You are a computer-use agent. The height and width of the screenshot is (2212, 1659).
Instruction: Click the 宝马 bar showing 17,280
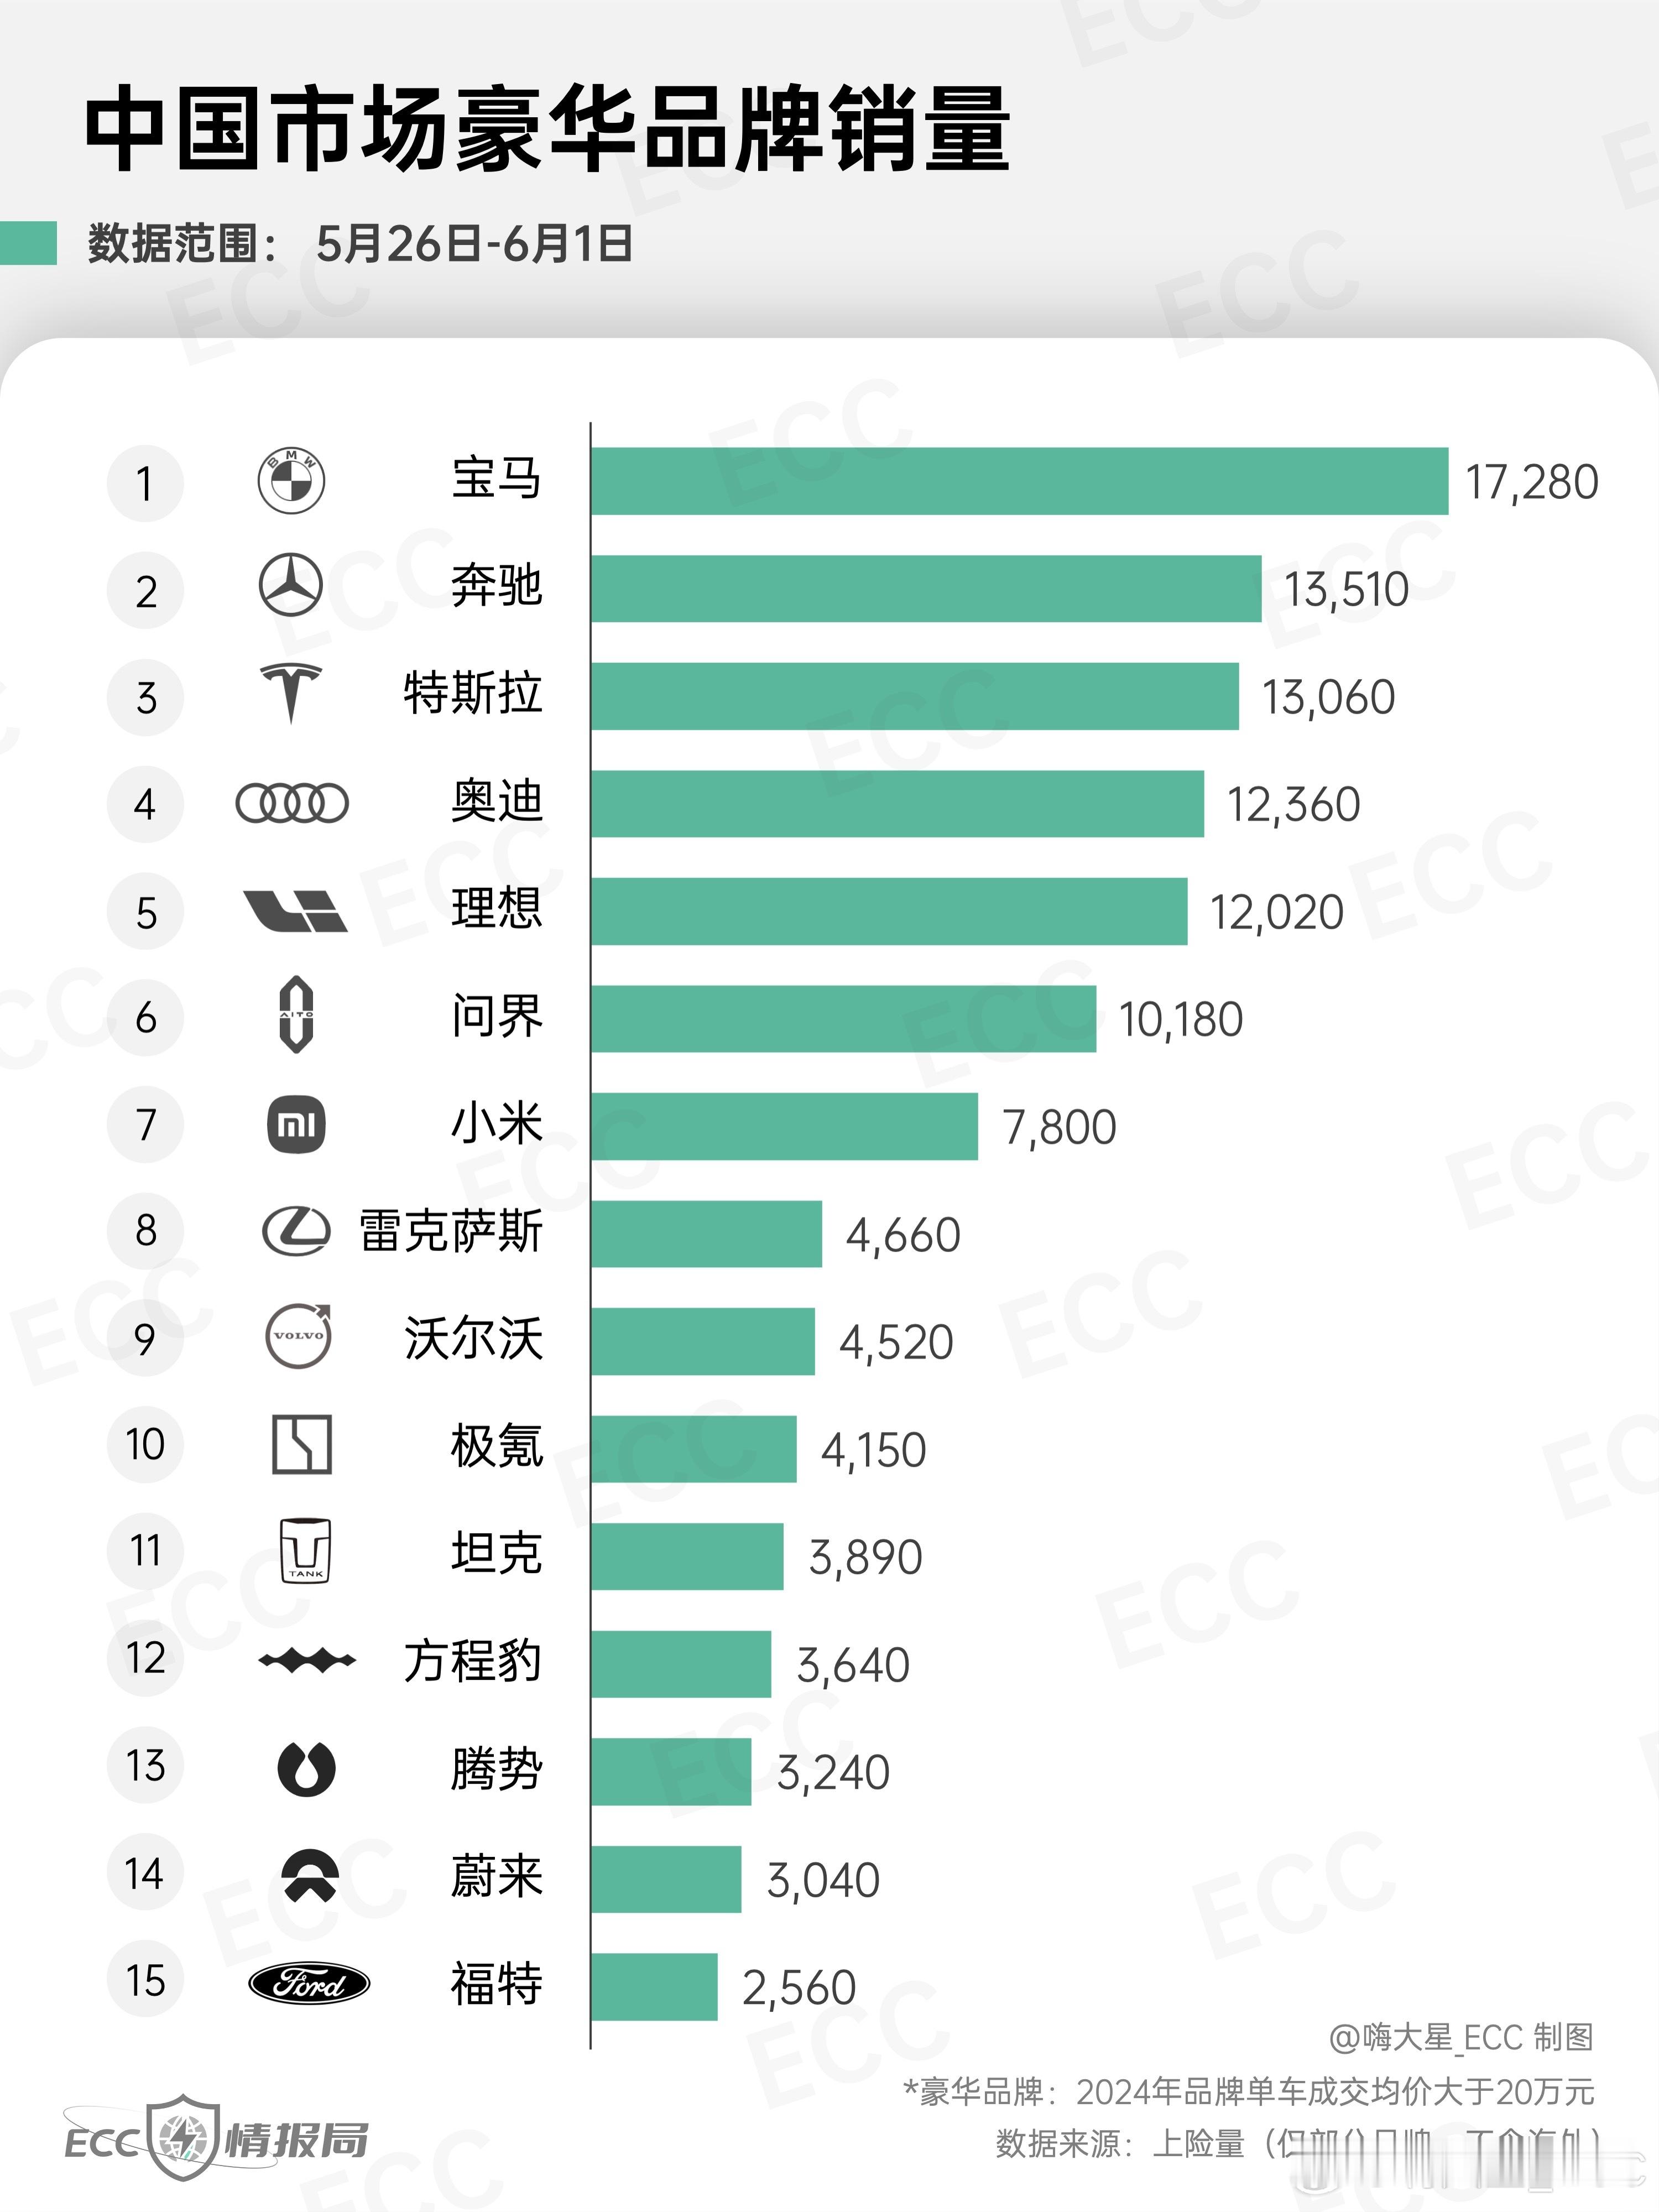(1018, 481)
